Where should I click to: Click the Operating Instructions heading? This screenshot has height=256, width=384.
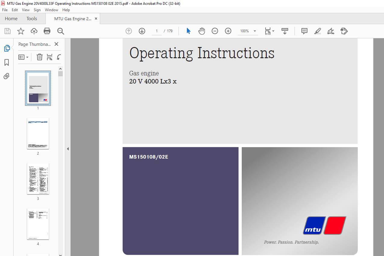(x=202, y=53)
